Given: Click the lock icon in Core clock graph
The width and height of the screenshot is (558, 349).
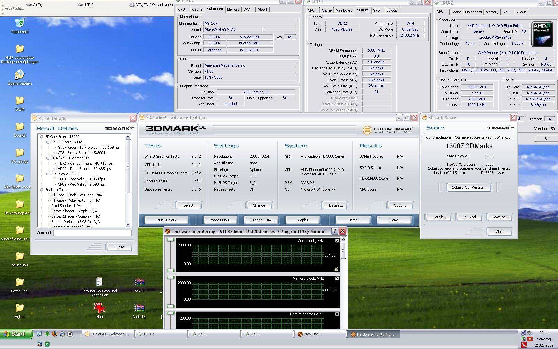Looking at the screenshot, I should [336, 269].
